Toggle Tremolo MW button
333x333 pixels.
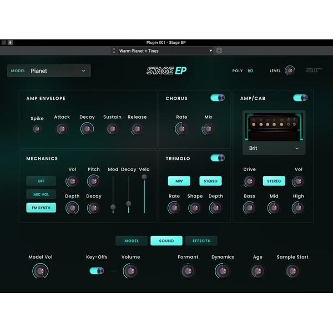[179, 181]
